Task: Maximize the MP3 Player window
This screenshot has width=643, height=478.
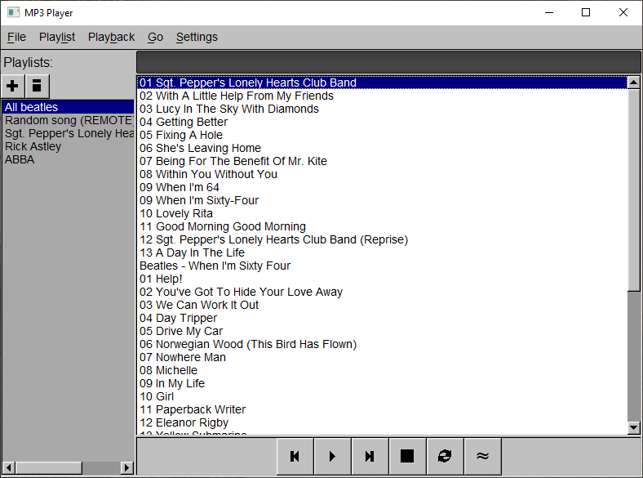Action: coord(586,13)
